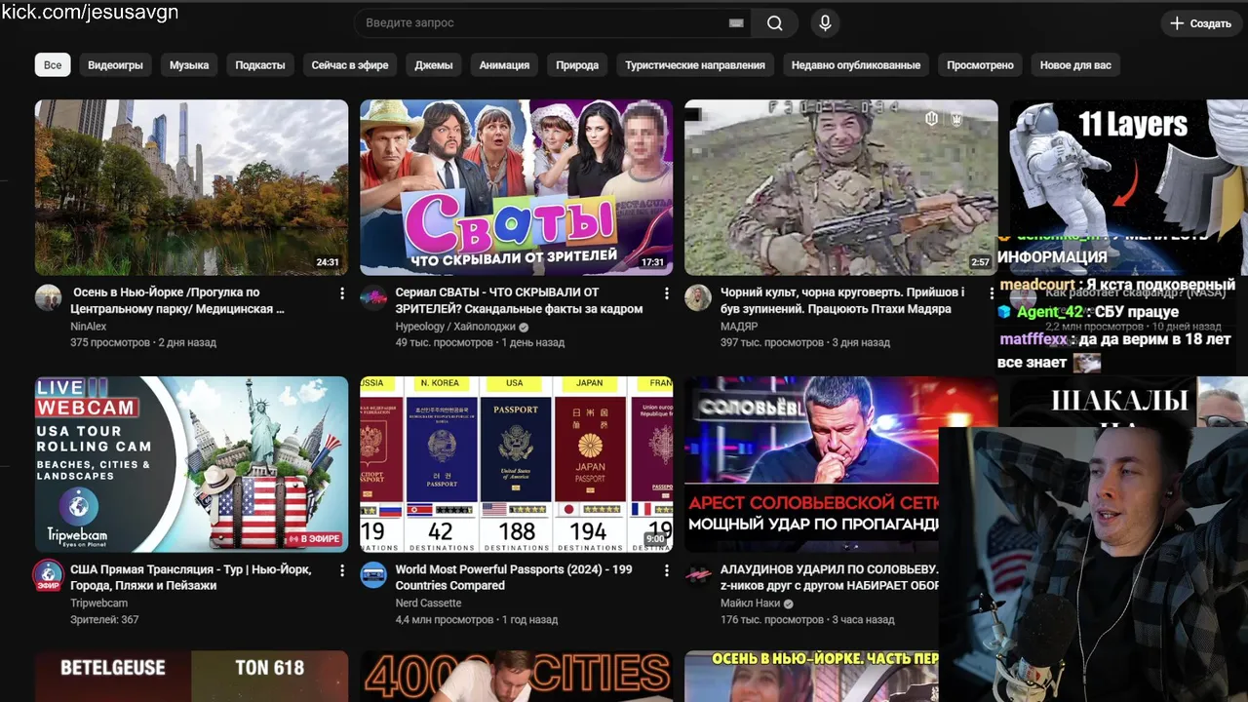The height and width of the screenshot is (702, 1248).
Task: Select the Джемы filter chip
Action: click(x=434, y=65)
